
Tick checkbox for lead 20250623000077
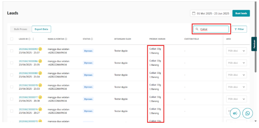coord(11,99)
